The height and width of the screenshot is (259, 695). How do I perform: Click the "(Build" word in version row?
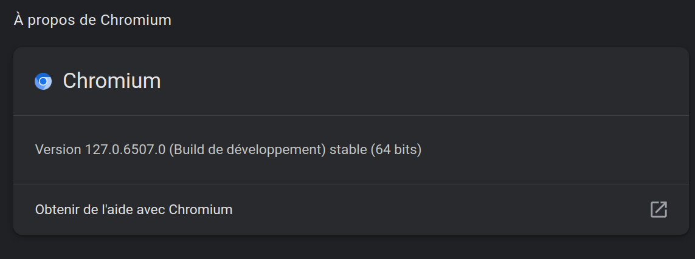pos(187,150)
